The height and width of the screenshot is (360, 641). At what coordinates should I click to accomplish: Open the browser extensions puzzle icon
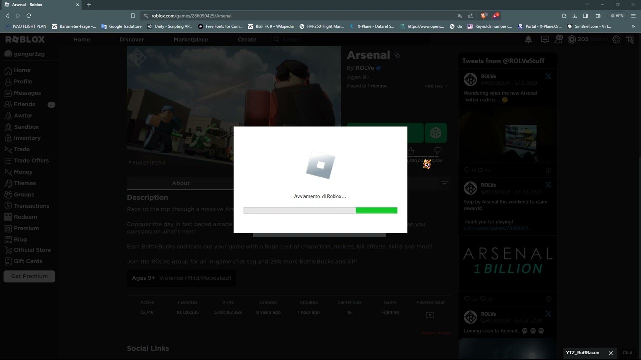point(564,16)
